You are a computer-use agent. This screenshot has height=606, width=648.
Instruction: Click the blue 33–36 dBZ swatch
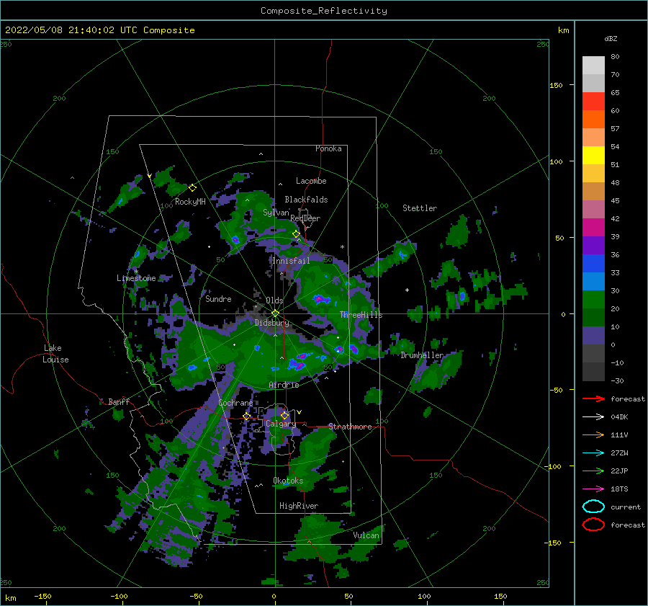(593, 263)
